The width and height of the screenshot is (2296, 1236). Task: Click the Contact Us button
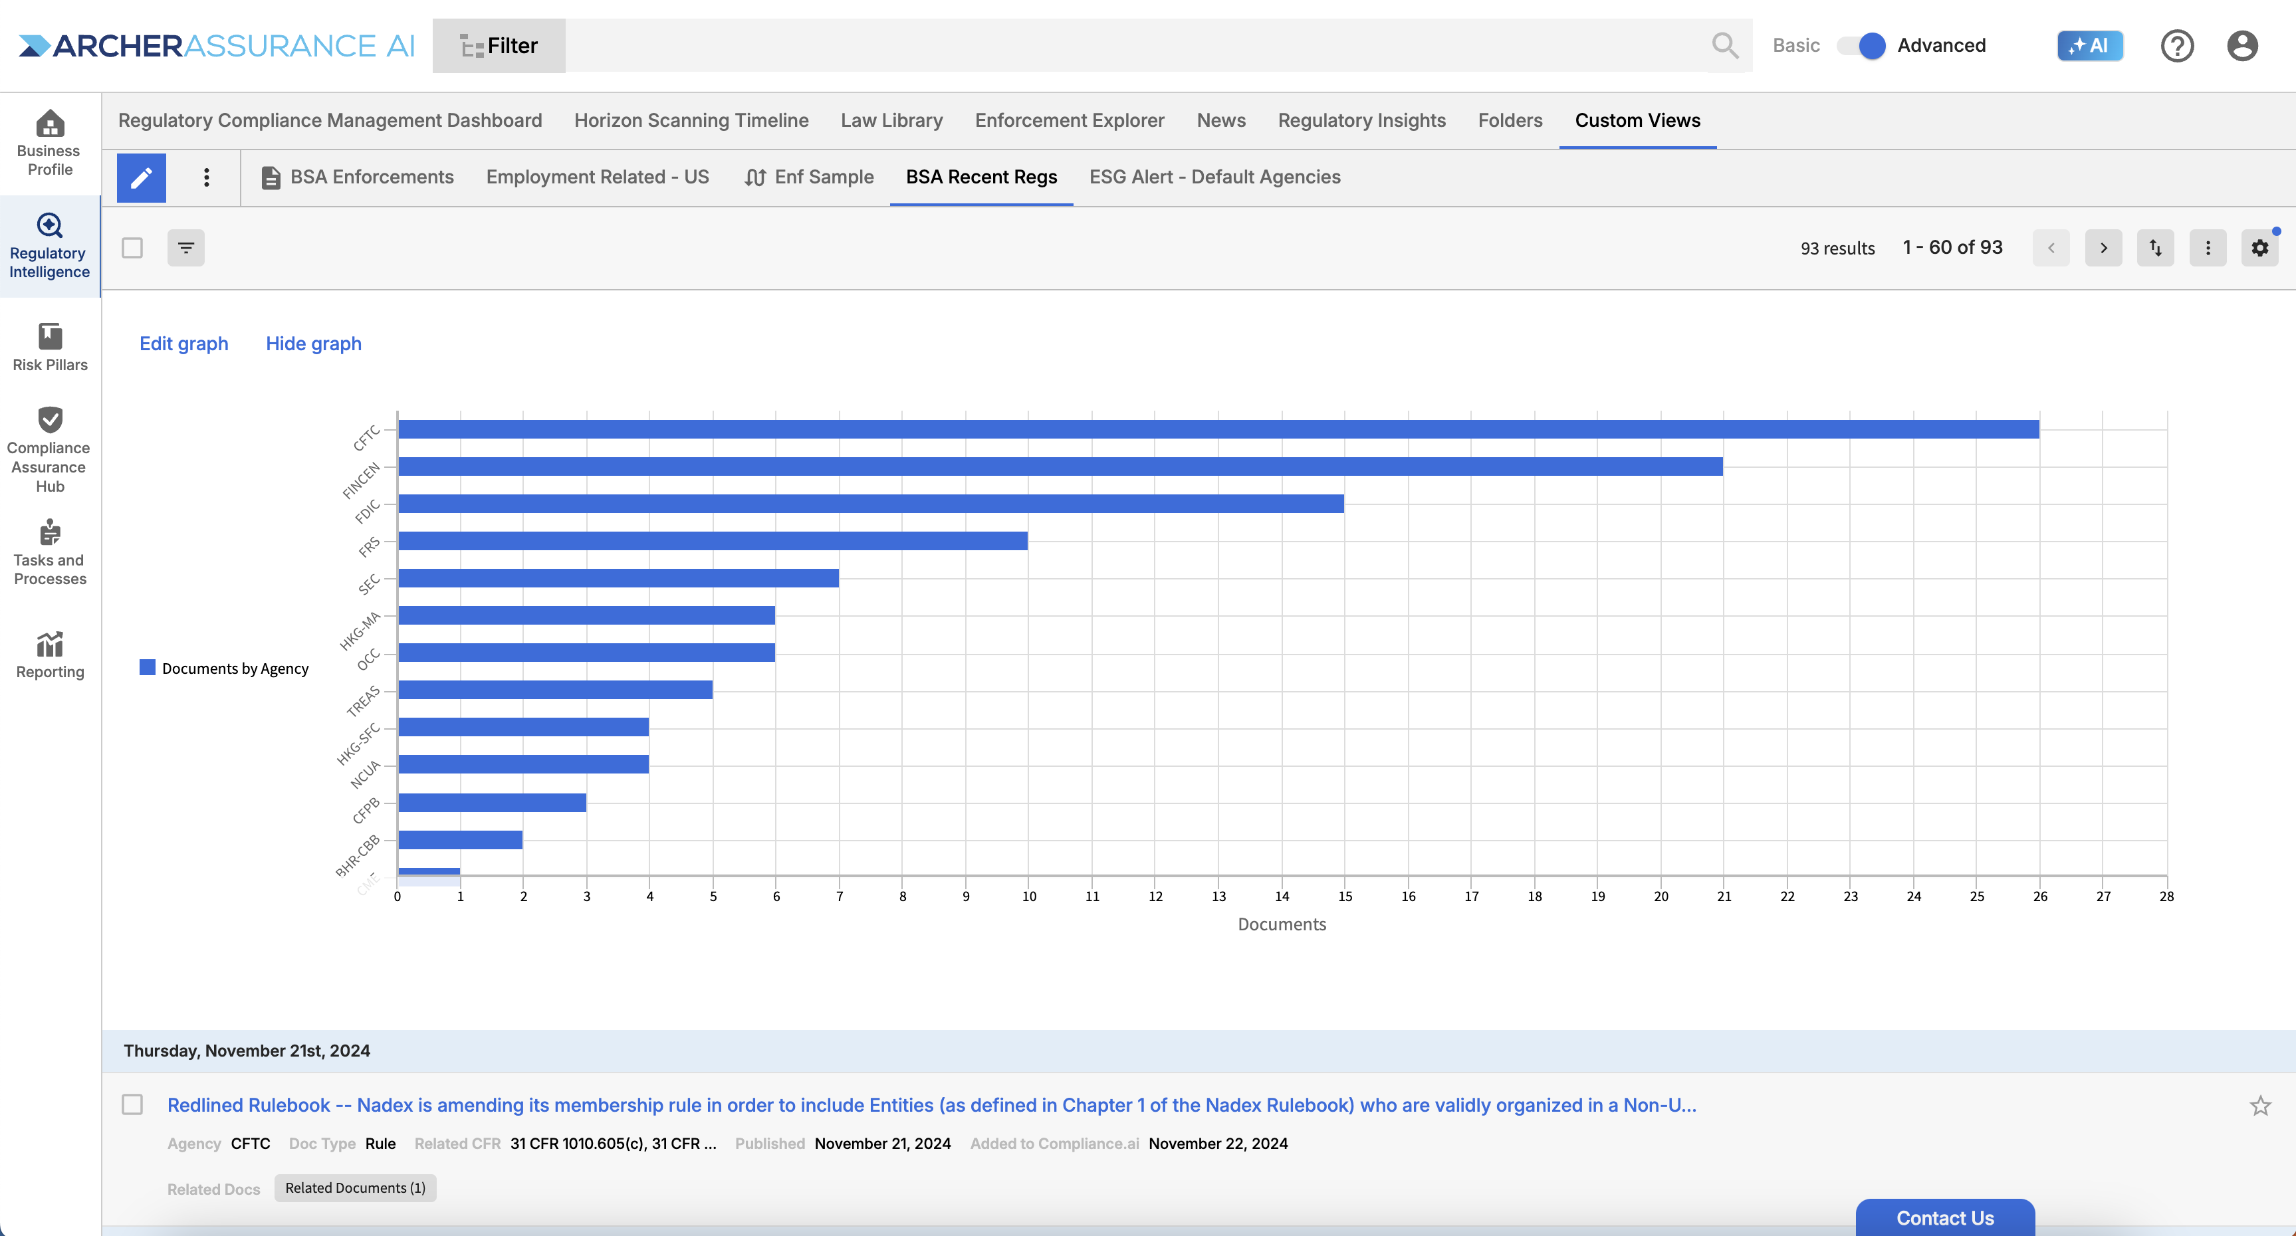[1945, 1217]
